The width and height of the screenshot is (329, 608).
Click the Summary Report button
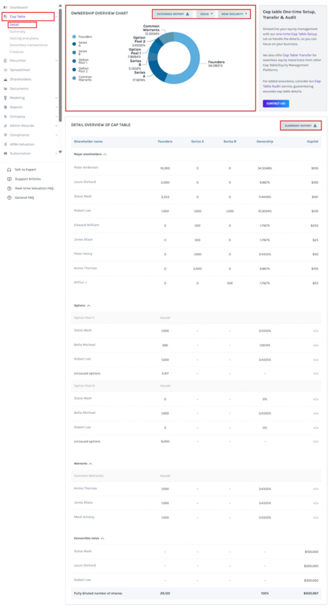[301, 126]
